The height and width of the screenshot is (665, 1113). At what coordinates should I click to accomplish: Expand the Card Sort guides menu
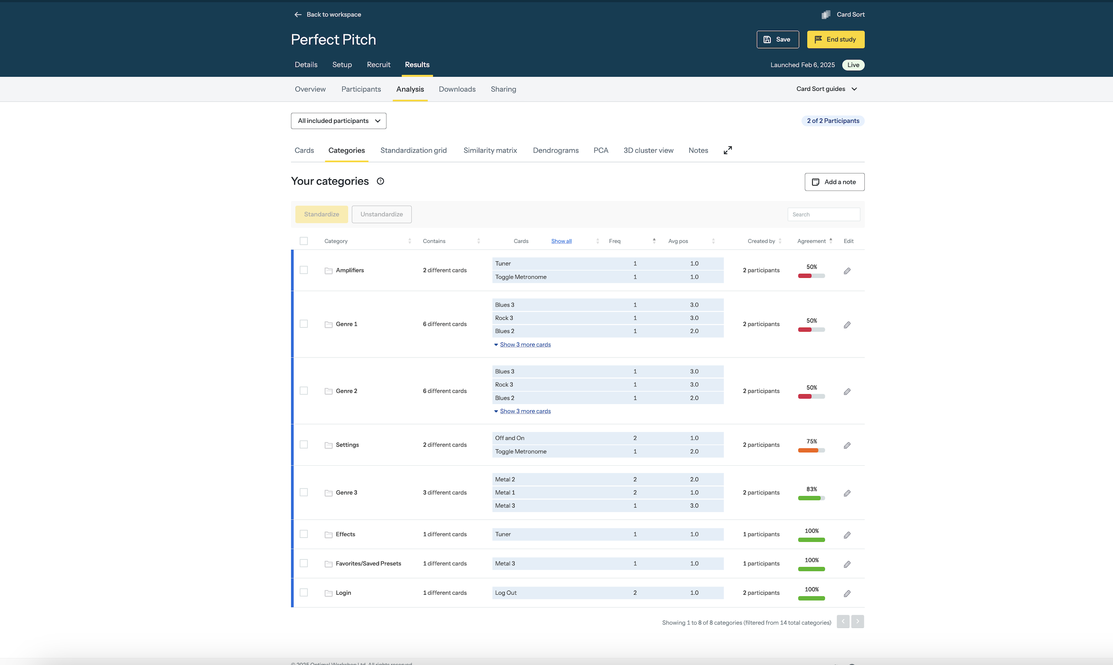(x=826, y=89)
